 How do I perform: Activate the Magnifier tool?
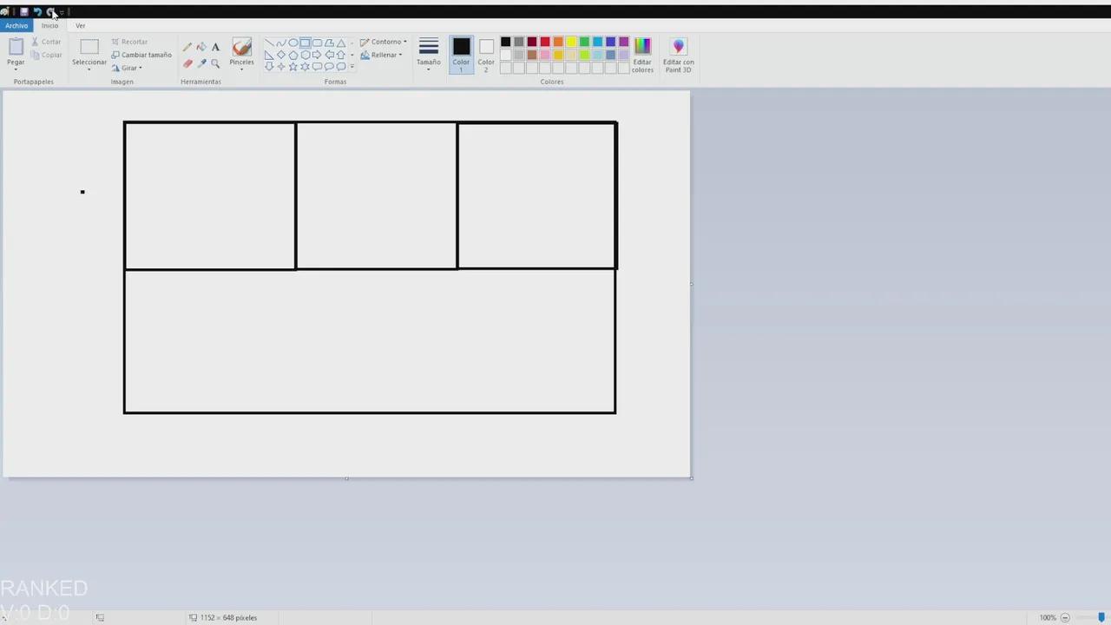coord(215,64)
